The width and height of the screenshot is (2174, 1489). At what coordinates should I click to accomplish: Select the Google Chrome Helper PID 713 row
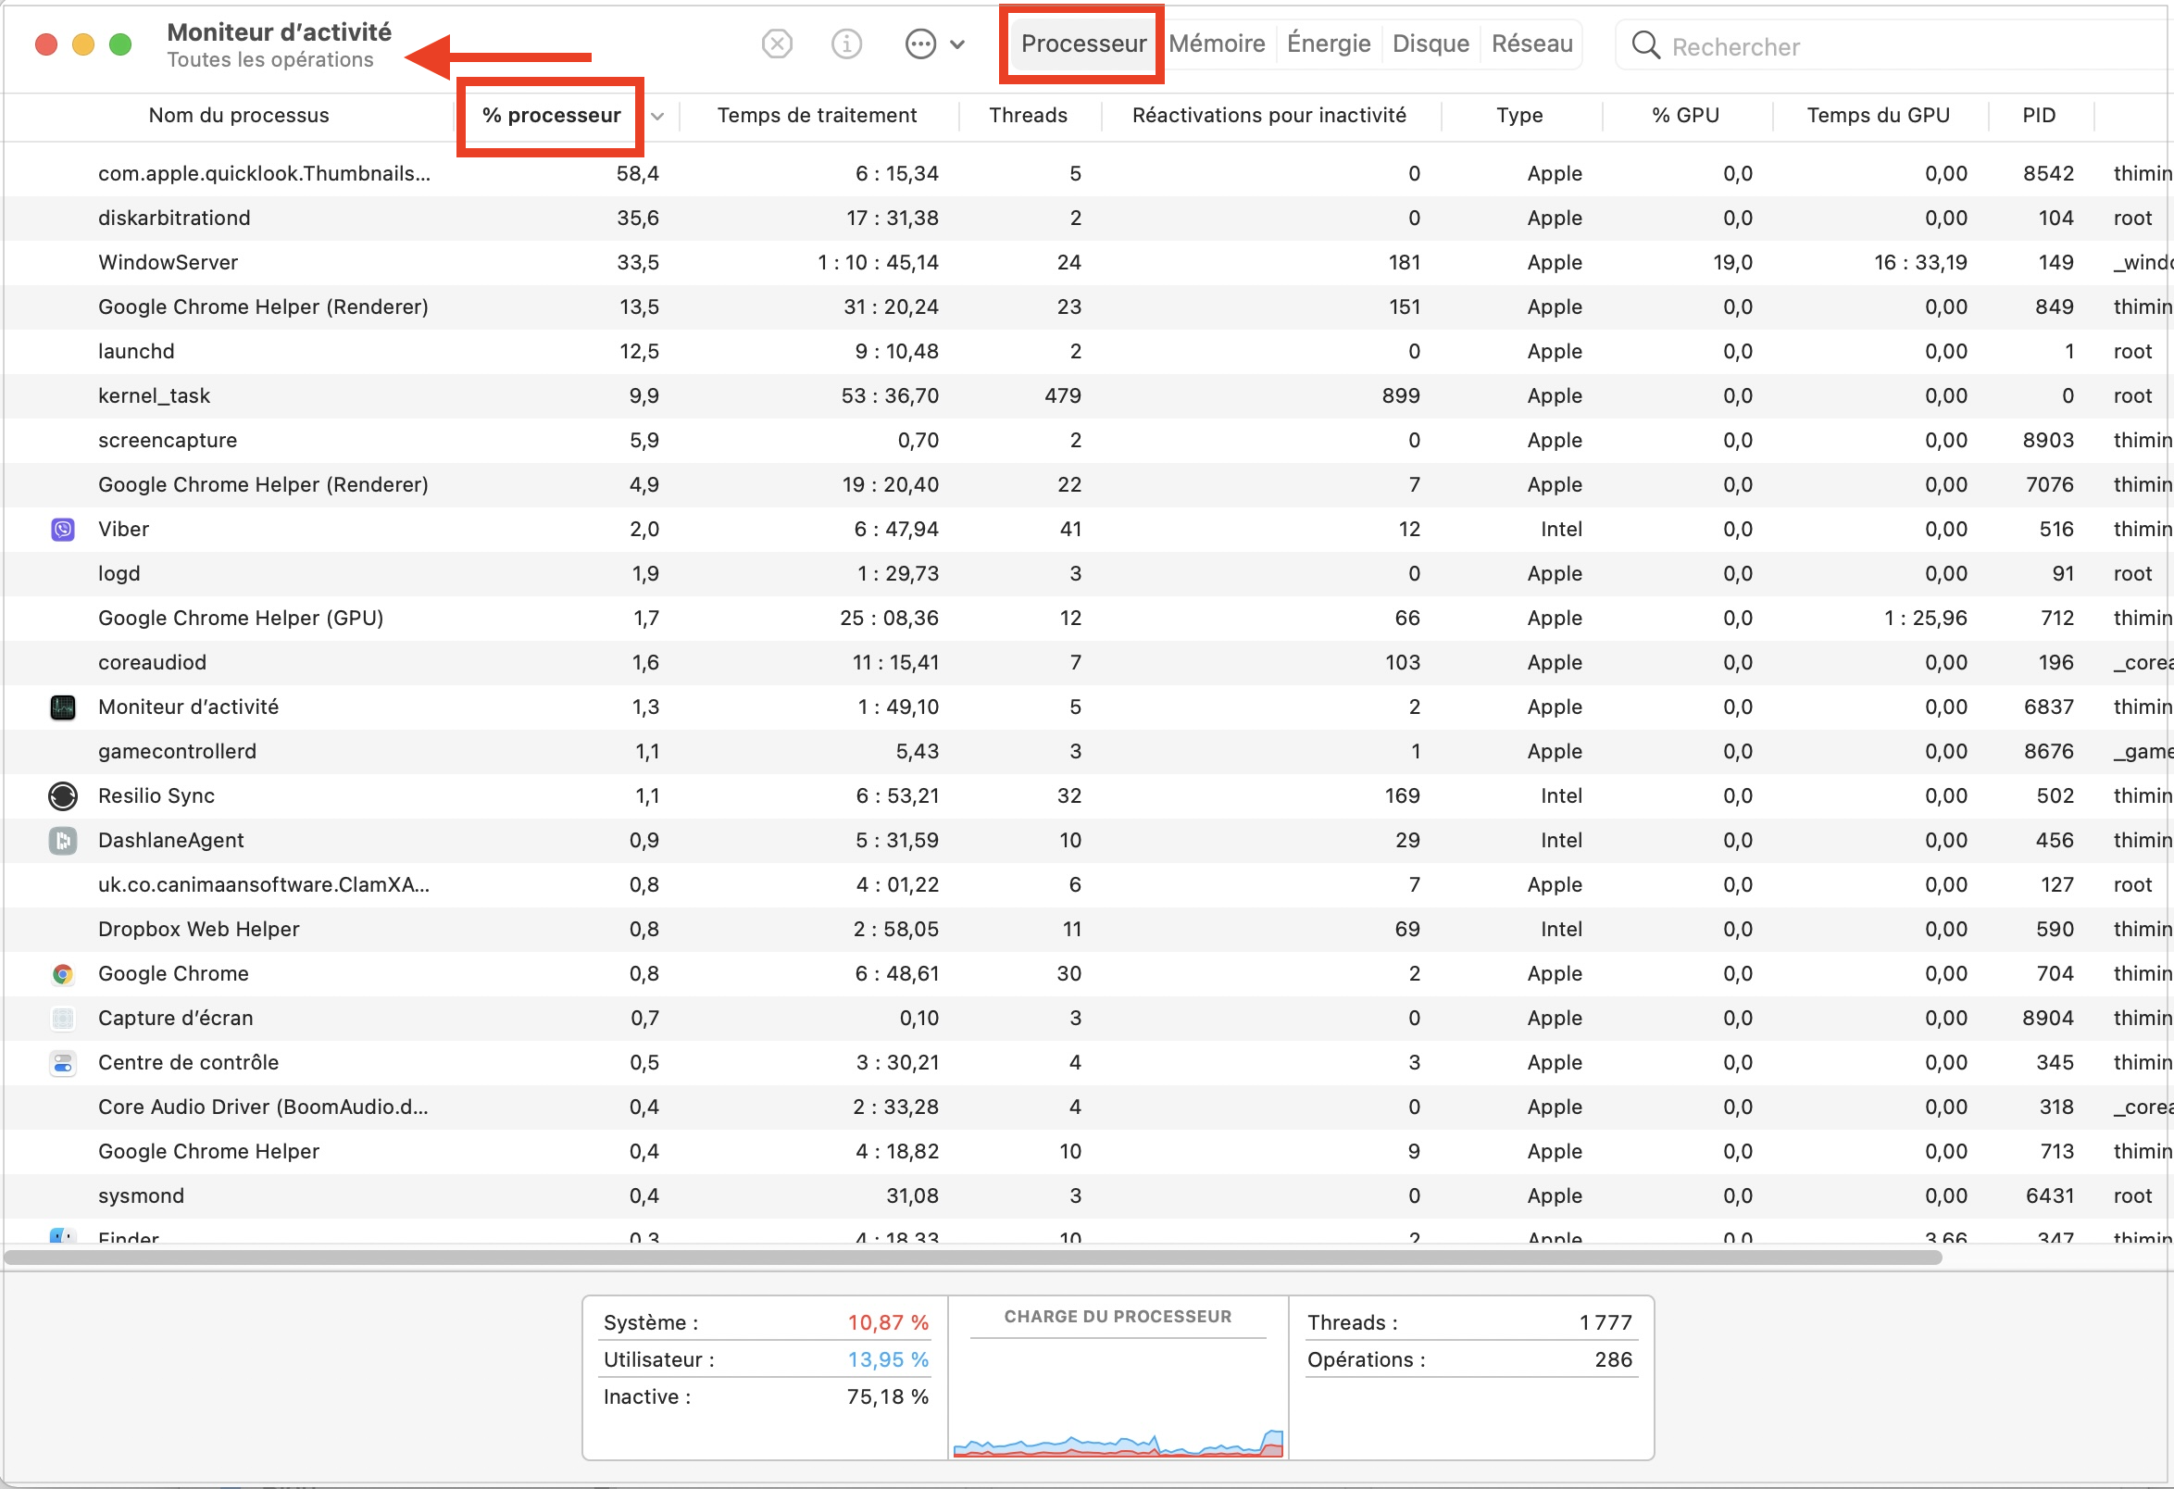click(x=1087, y=1151)
